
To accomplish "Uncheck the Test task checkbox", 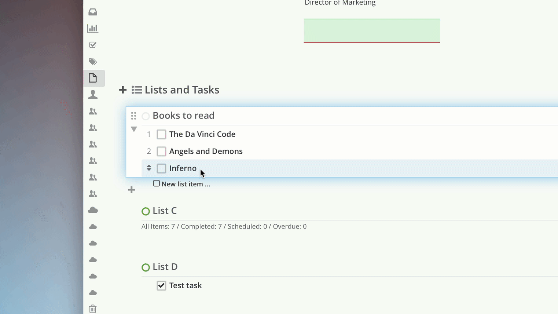I will 161,285.
